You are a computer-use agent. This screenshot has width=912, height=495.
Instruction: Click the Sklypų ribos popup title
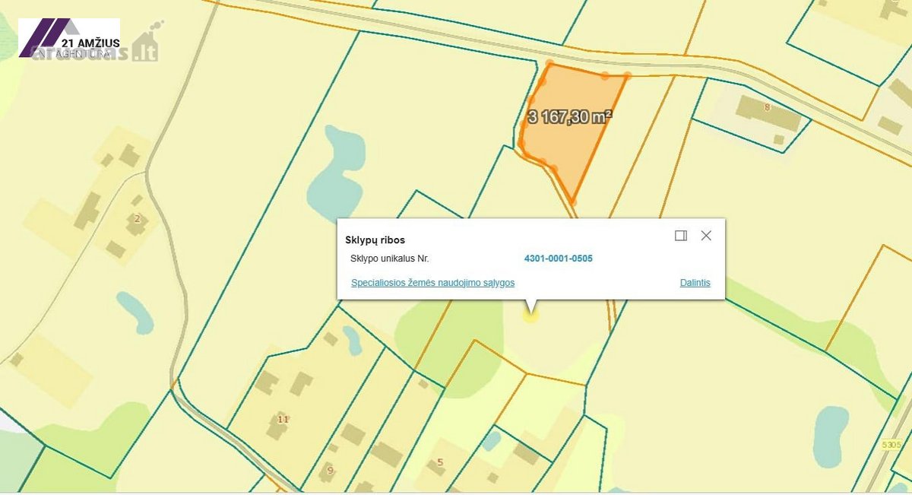pyautogui.click(x=375, y=240)
